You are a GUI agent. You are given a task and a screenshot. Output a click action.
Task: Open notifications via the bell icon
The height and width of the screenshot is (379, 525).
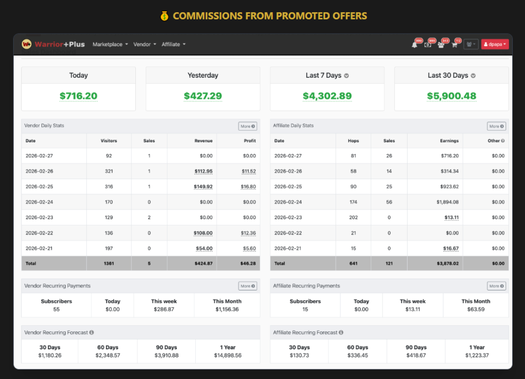[414, 45]
